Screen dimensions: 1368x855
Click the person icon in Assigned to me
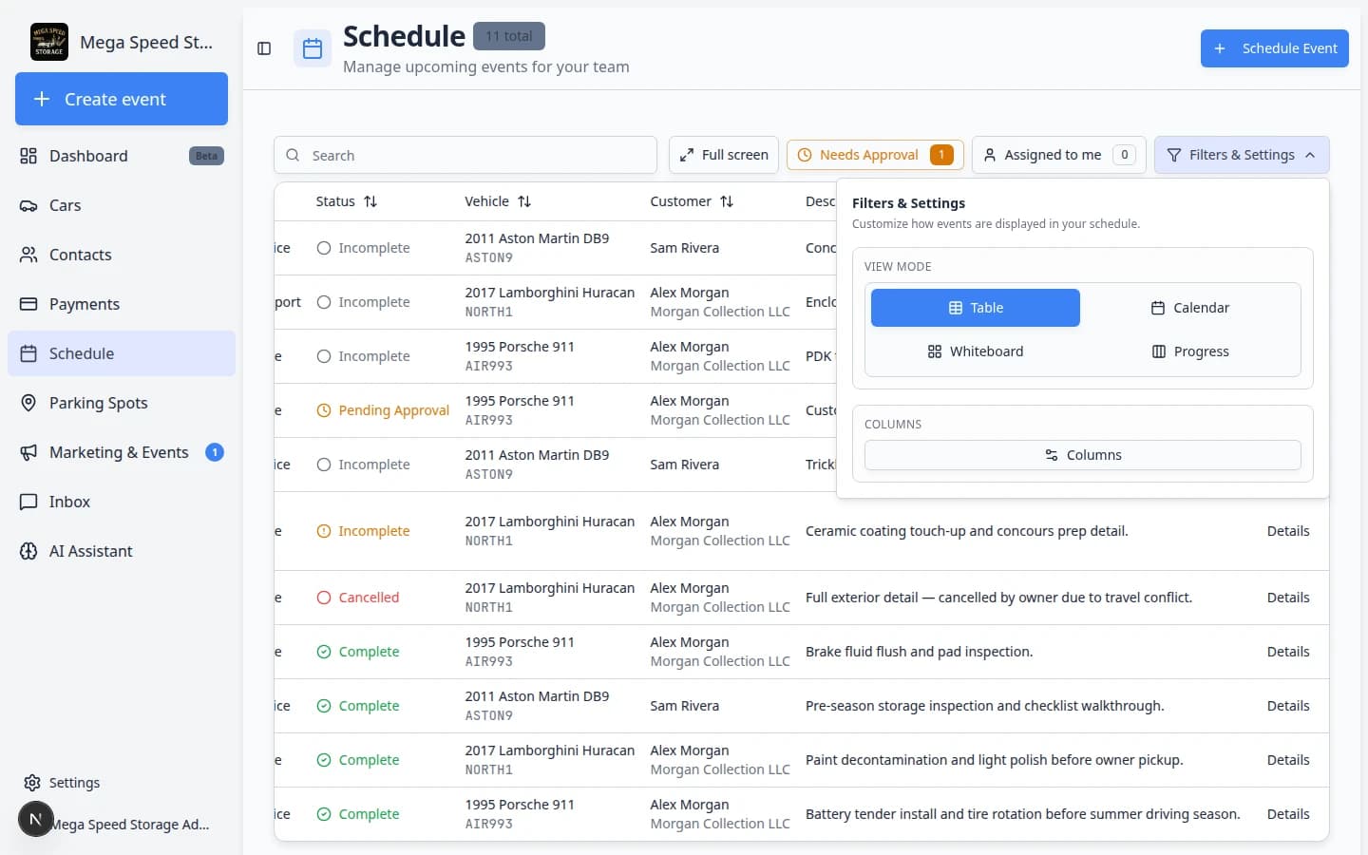tap(990, 155)
